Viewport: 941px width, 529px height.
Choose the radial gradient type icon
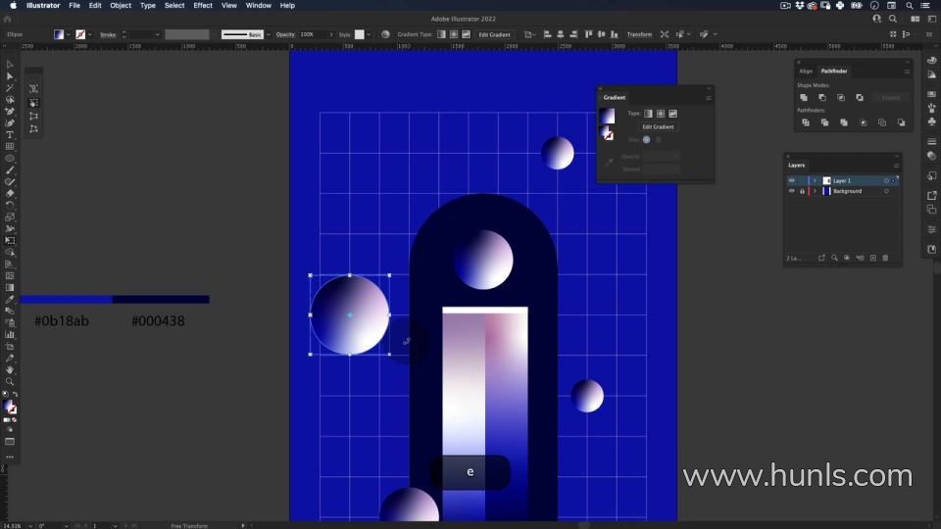[x=661, y=114]
